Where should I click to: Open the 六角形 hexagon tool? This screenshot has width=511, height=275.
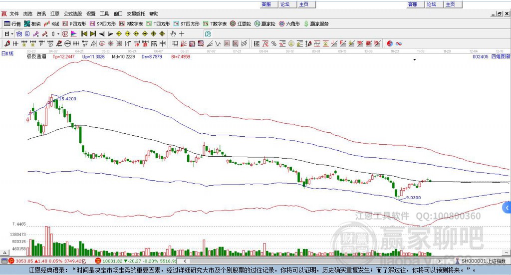pyautogui.click(x=289, y=24)
